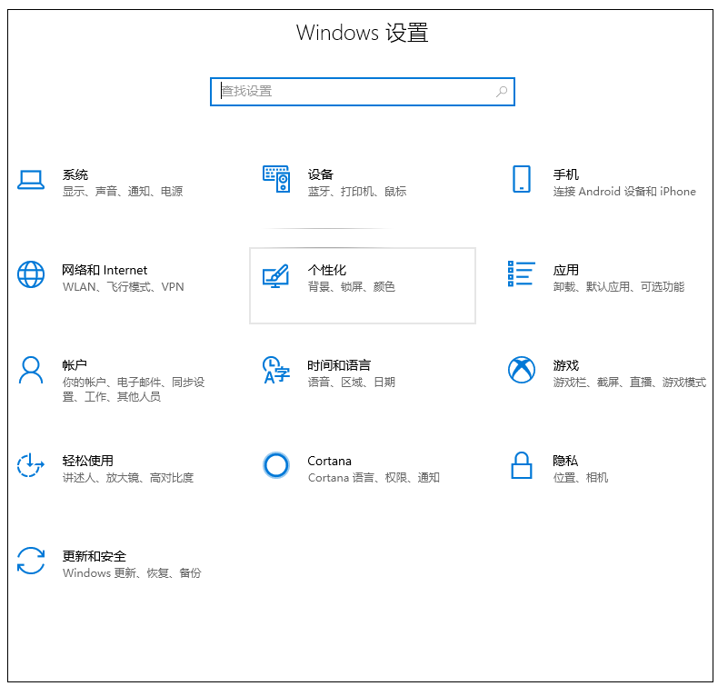Click the dashed clock icon for 轻松使用
Viewport: 718px width, 686px height.
click(31, 465)
